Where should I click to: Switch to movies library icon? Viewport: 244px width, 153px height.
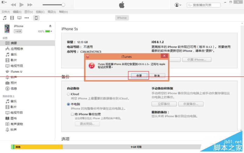point(12,18)
